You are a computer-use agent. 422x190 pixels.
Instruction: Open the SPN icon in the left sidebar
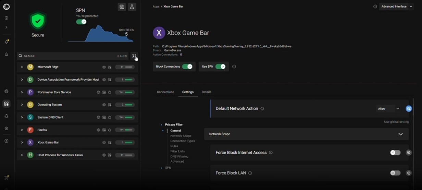tap(6, 116)
